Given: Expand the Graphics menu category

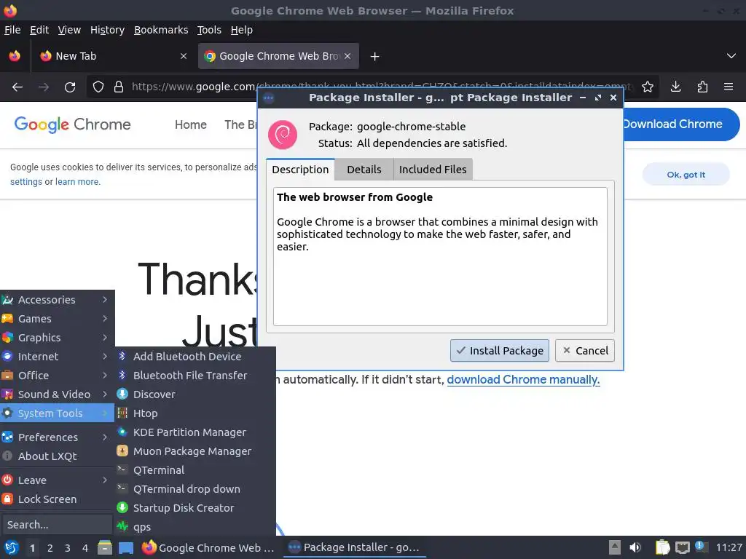Looking at the screenshot, I should coord(57,338).
